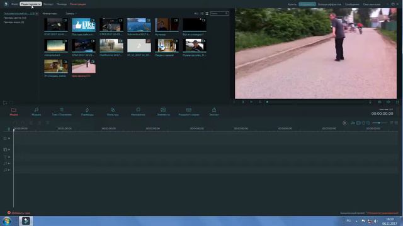Toggle the mute control on the first audio track
The height and width of the screenshot is (226, 403).
[x=9, y=163]
